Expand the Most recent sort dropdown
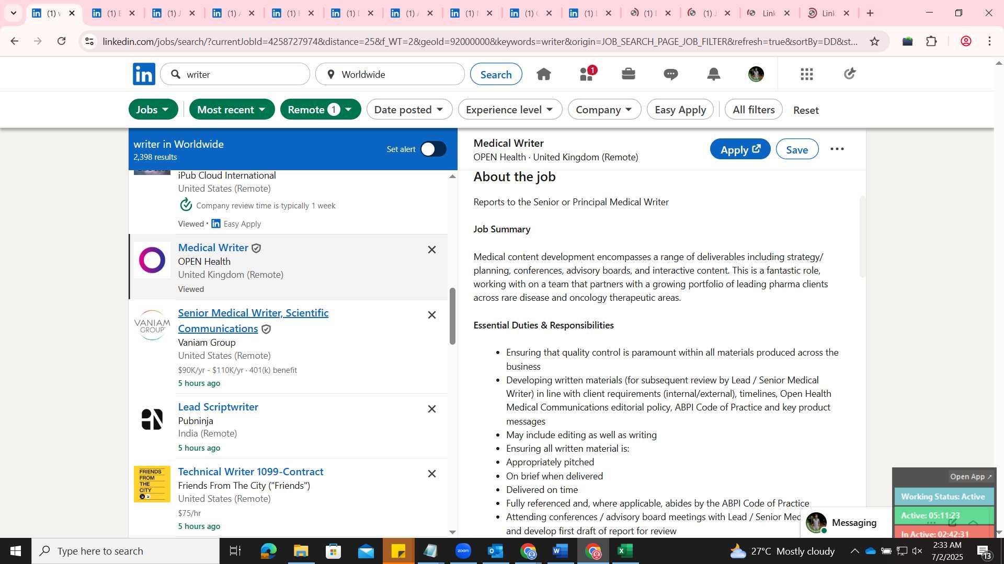This screenshot has width=1004, height=564. pyautogui.click(x=232, y=110)
